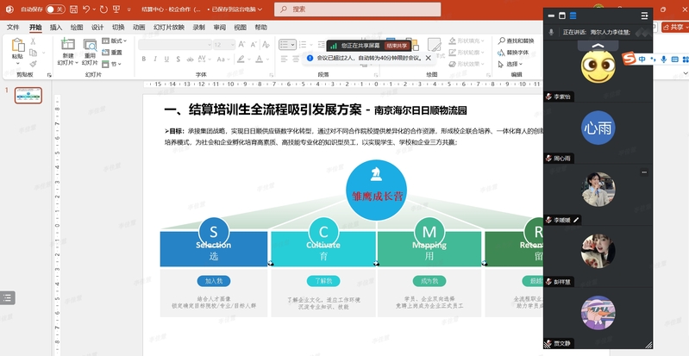
Task: Open the 幻灯片放映 (Slide Show) tab
Action: pos(169,28)
